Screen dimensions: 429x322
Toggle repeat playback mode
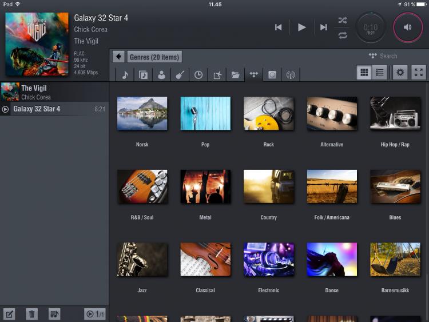[342, 35]
